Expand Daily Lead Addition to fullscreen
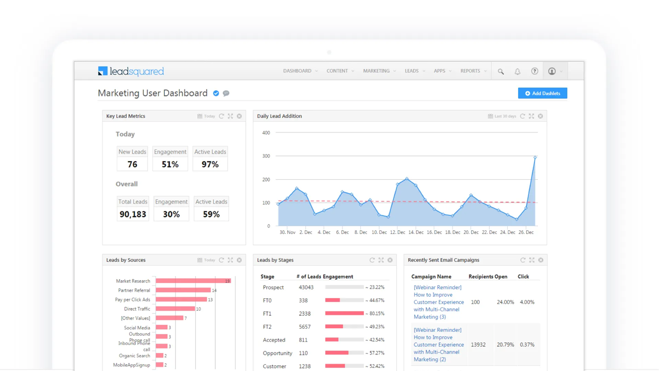 point(531,116)
